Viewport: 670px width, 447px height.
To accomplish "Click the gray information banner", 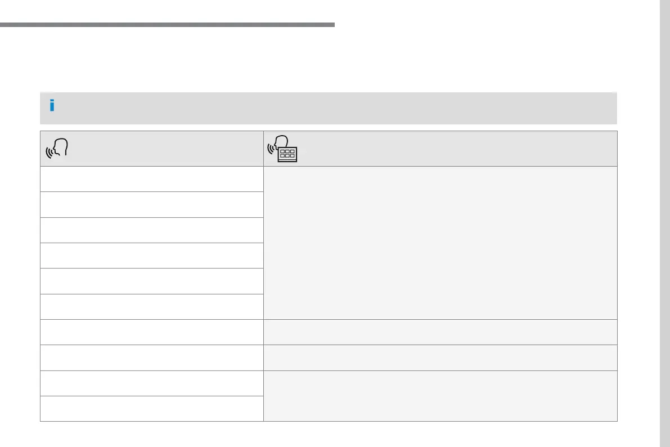I will coord(329,108).
